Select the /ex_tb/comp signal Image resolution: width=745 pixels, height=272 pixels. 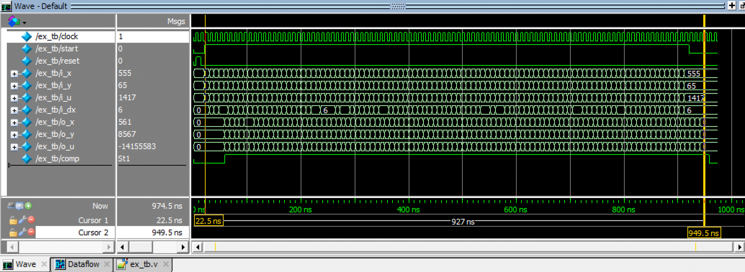click(57, 159)
